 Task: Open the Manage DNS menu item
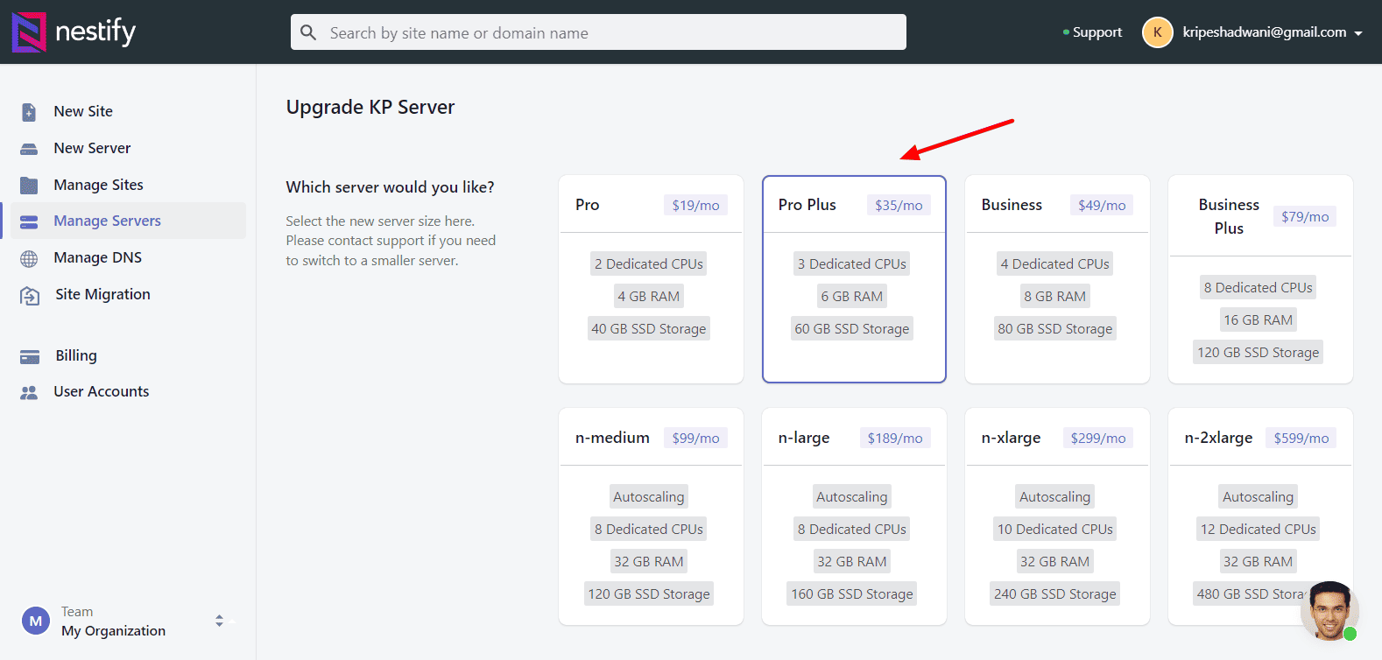tap(97, 258)
